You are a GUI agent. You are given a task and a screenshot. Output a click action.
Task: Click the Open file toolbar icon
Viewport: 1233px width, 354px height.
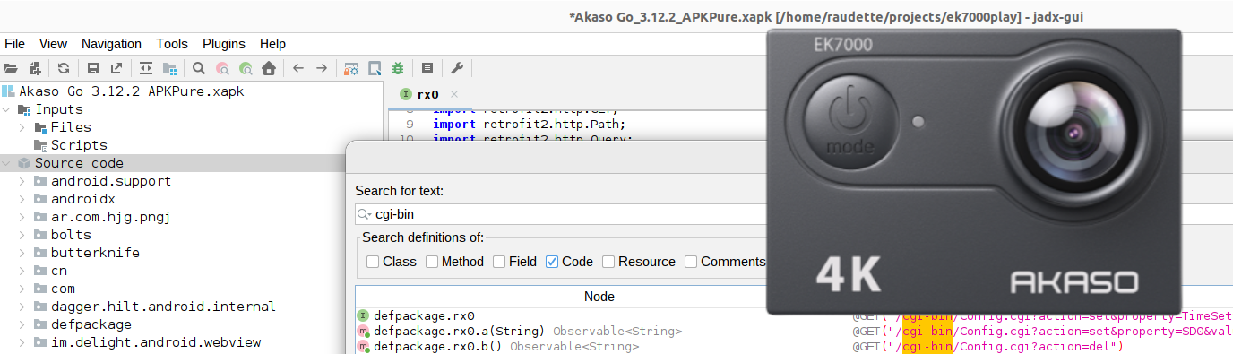click(x=12, y=68)
